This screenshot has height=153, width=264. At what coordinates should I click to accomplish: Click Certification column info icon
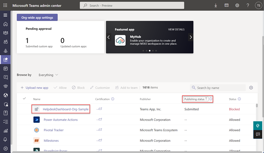pyautogui.click(x=113, y=99)
